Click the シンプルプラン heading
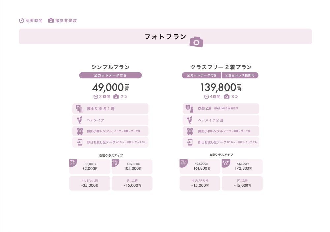The image size is (330, 232). pos(110,67)
